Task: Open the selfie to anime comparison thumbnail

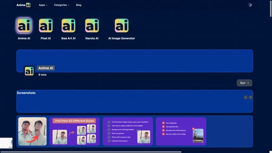Action: pos(32,131)
